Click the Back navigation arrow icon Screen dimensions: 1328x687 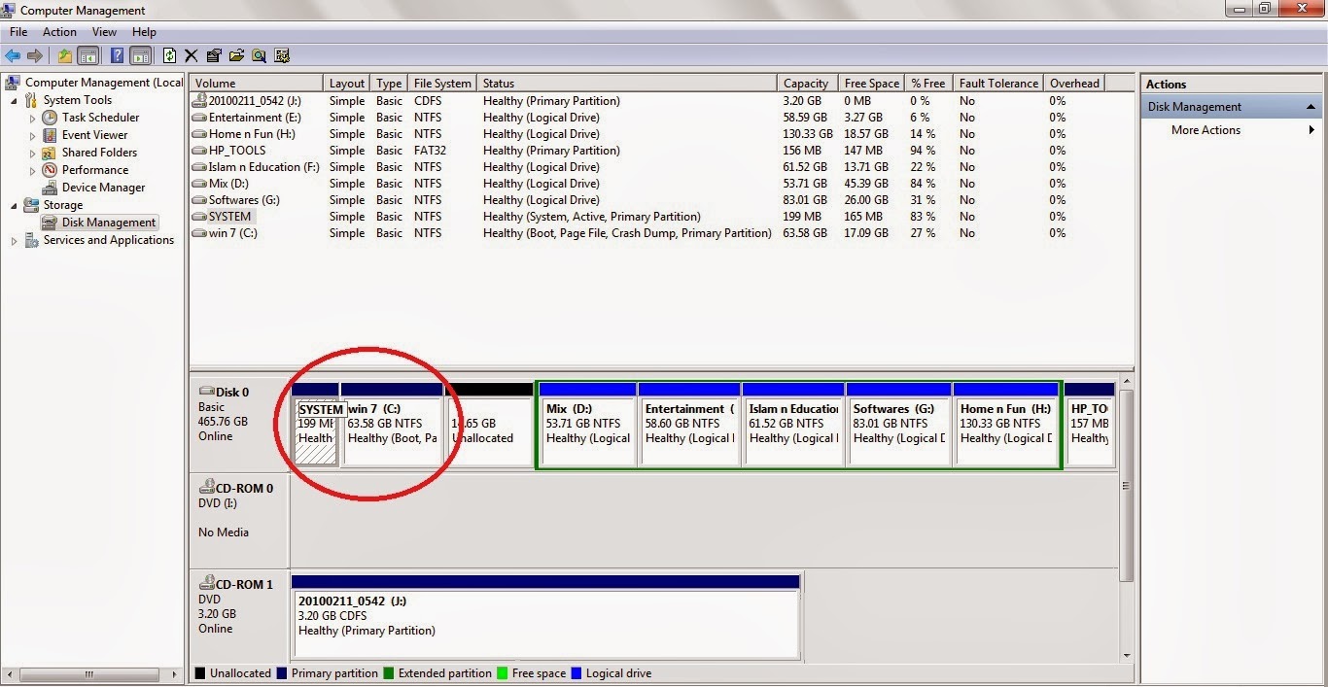[x=13, y=55]
